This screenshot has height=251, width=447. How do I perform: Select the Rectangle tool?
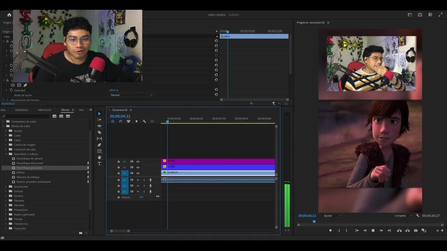(99, 151)
